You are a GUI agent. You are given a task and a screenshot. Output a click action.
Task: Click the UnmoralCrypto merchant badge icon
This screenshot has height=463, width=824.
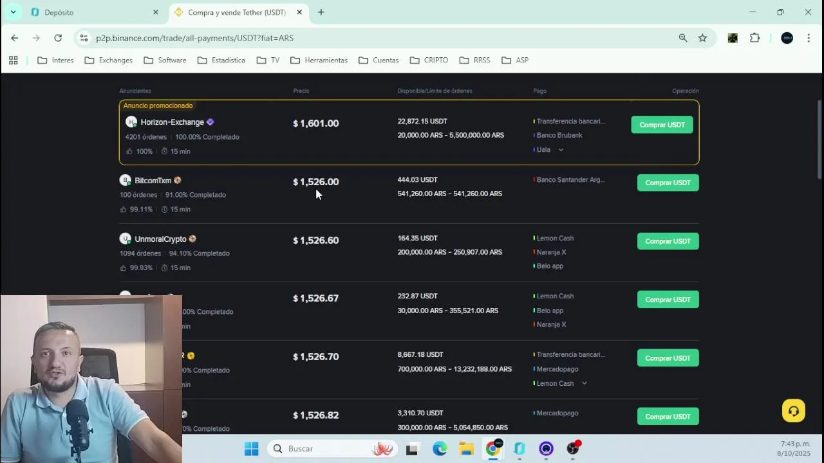pyautogui.click(x=192, y=239)
